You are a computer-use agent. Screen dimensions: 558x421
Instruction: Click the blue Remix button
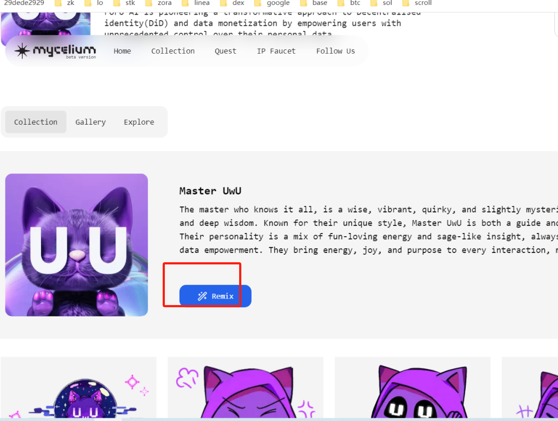215,296
